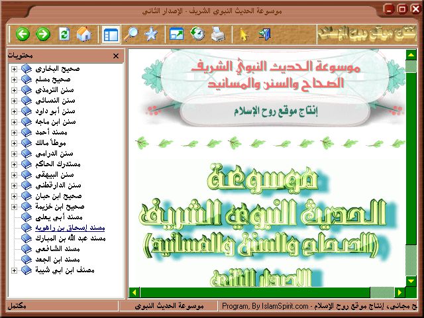Image resolution: width=424 pixels, height=318 pixels.
Task: Click the سنن الترمذي label
Action: [54, 90]
